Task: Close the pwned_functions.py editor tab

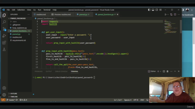Action: (117, 15)
